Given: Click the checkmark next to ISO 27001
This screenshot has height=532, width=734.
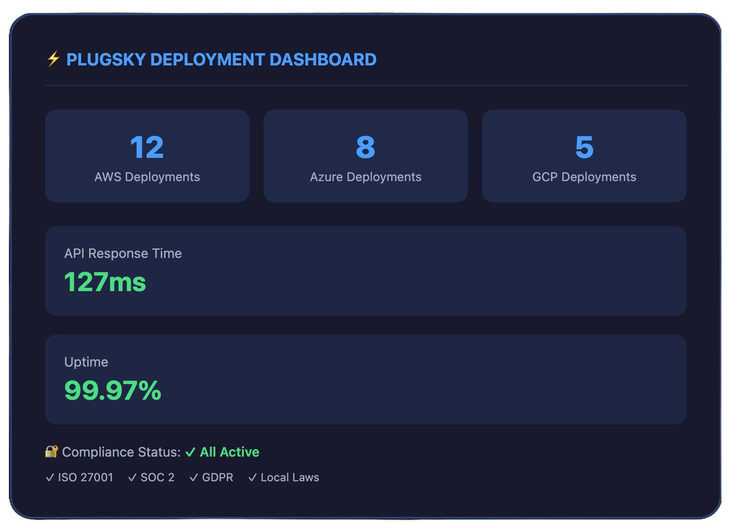Looking at the screenshot, I should [50, 477].
